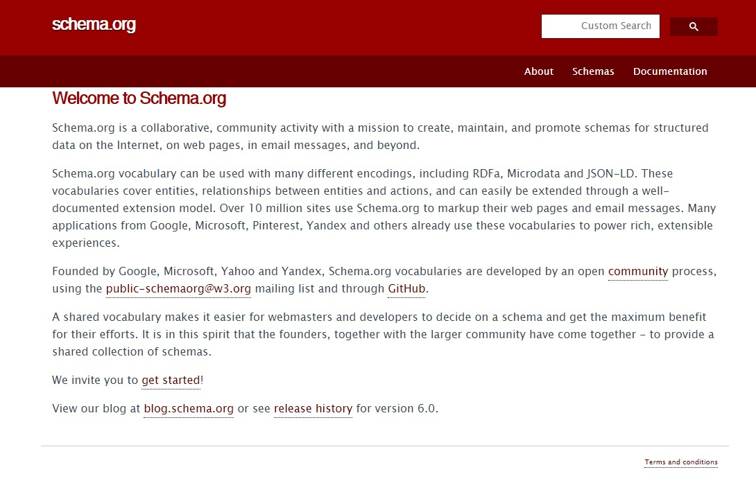Viewport: 756px width, 499px height.
Task: View the release history link
Action: click(x=313, y=409)
